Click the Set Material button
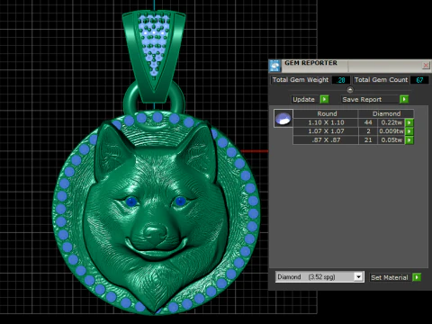The width and height of the screenshot is (432, 324). coord(389,277)
